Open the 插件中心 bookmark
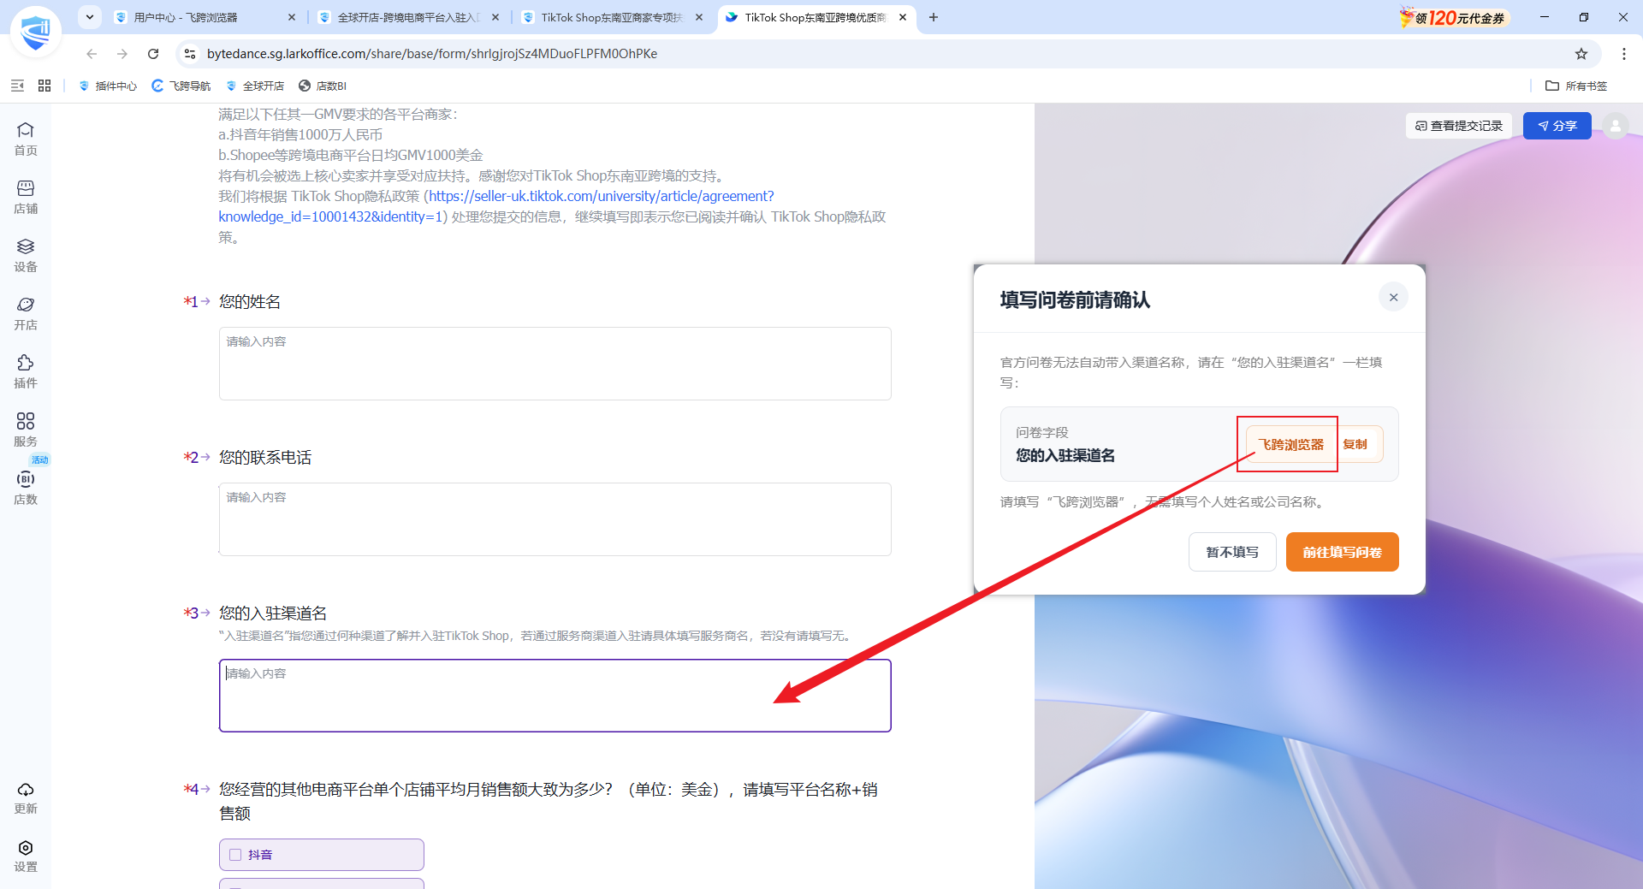This screenshot has height=889, width=1643. pyautogui.click(x=108, y=86)
